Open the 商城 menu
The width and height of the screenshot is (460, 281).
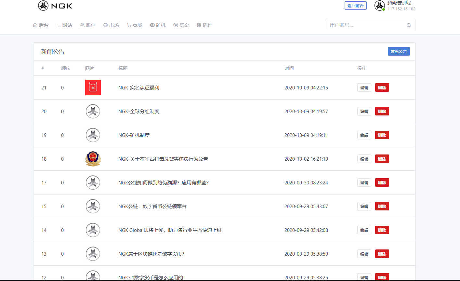[135, 25]
